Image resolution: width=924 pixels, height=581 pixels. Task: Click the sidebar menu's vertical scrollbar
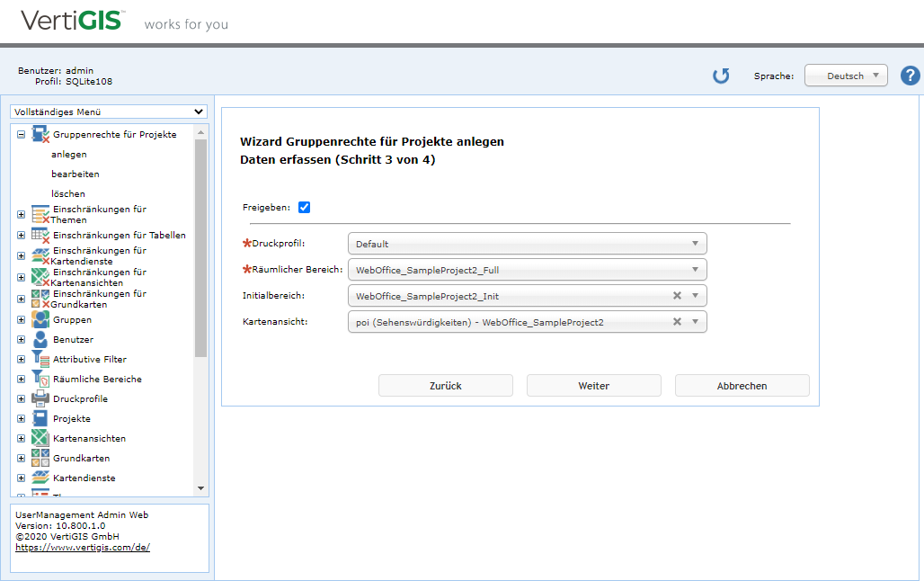200,270
